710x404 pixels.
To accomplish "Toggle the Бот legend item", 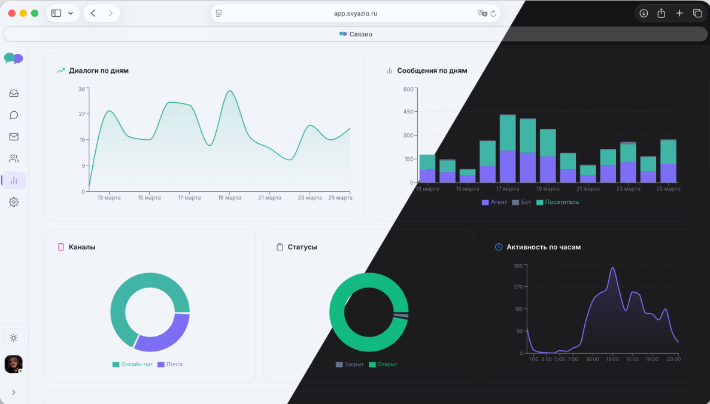I will [x=521, y=202].
